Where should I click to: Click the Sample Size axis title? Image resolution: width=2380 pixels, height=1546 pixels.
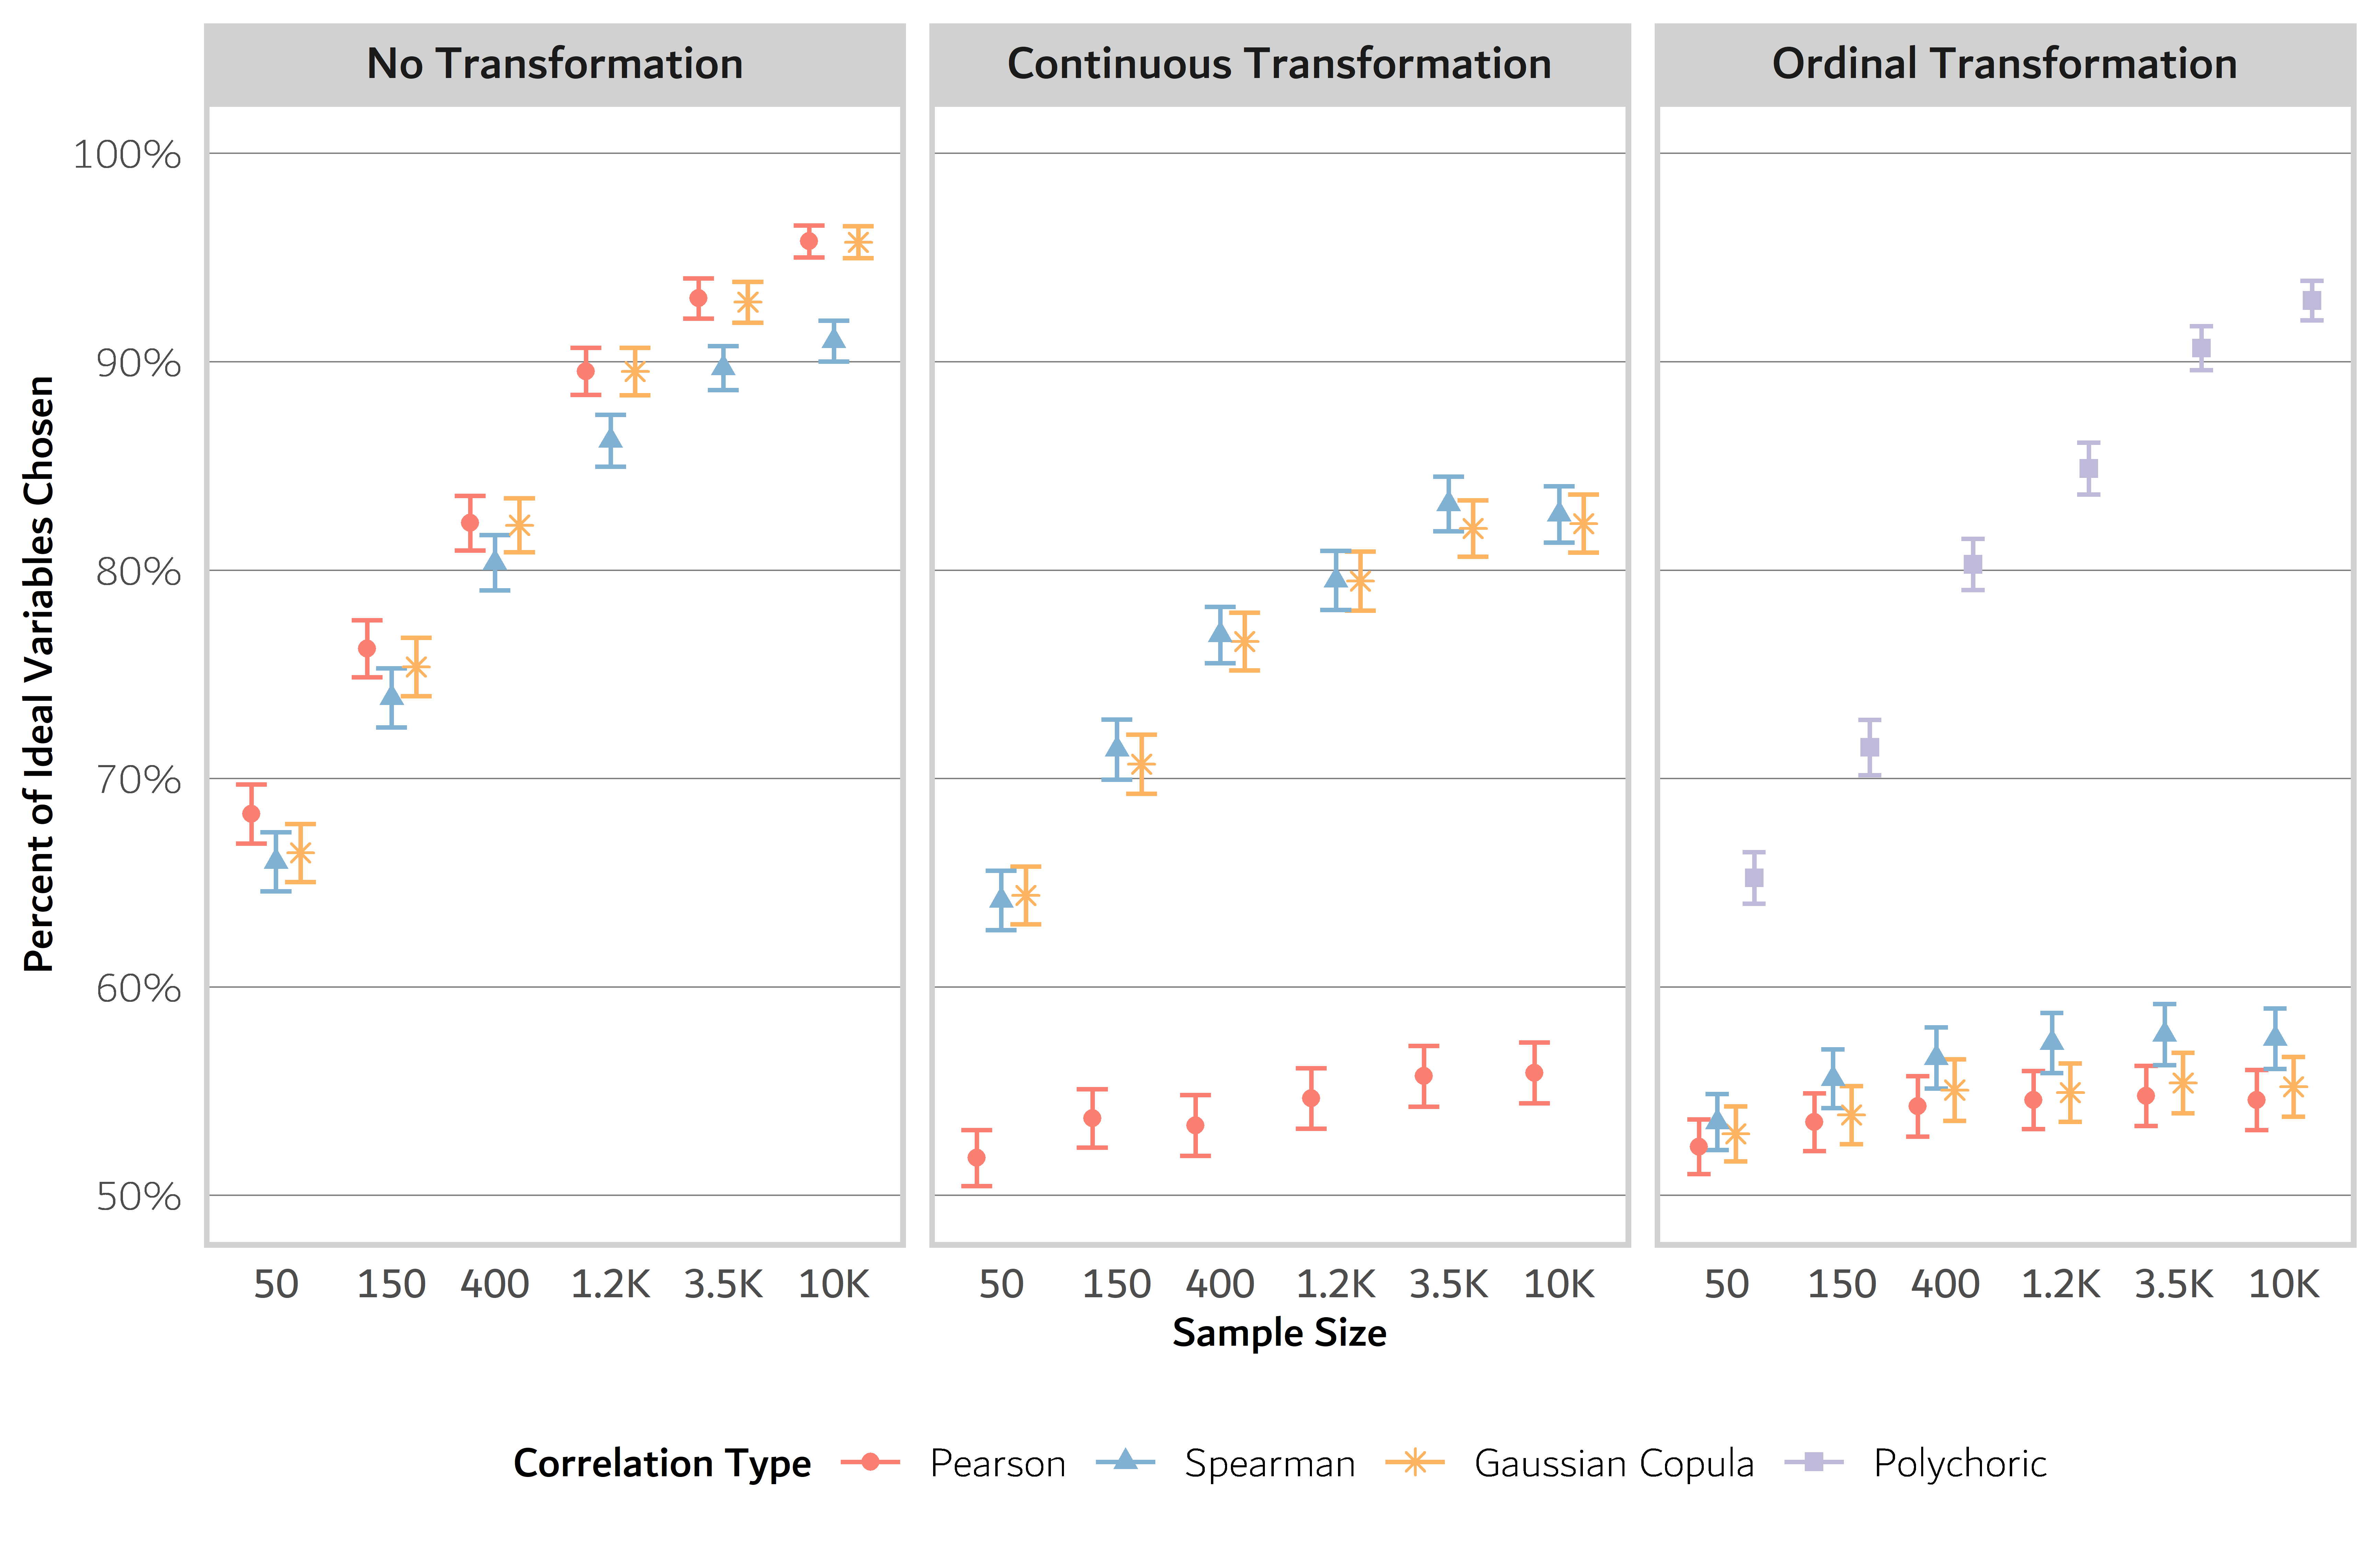click(1279, 1333)
